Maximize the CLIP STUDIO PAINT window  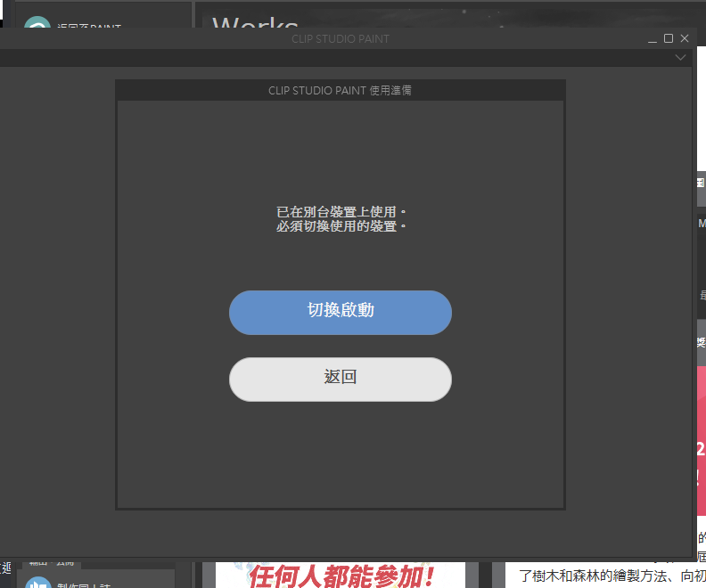(x=669, y=38)
